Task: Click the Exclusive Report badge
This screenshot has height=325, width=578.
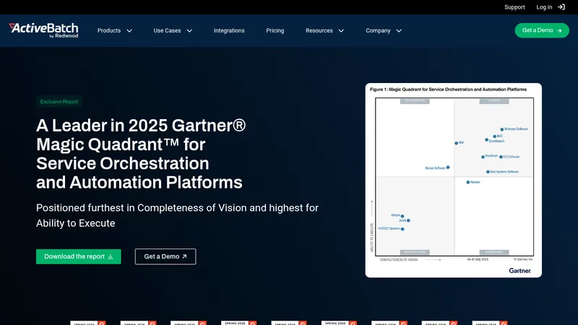Action: [x=59, y=102]
